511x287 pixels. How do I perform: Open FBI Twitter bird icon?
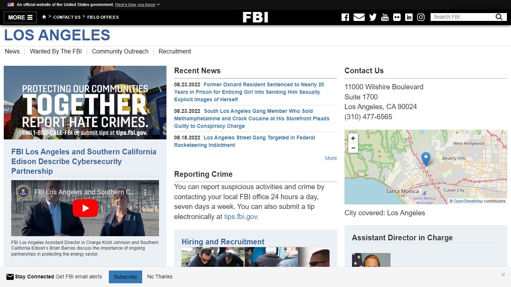pos(373,17)
